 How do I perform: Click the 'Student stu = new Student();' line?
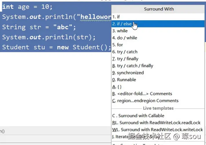point(56,47)
